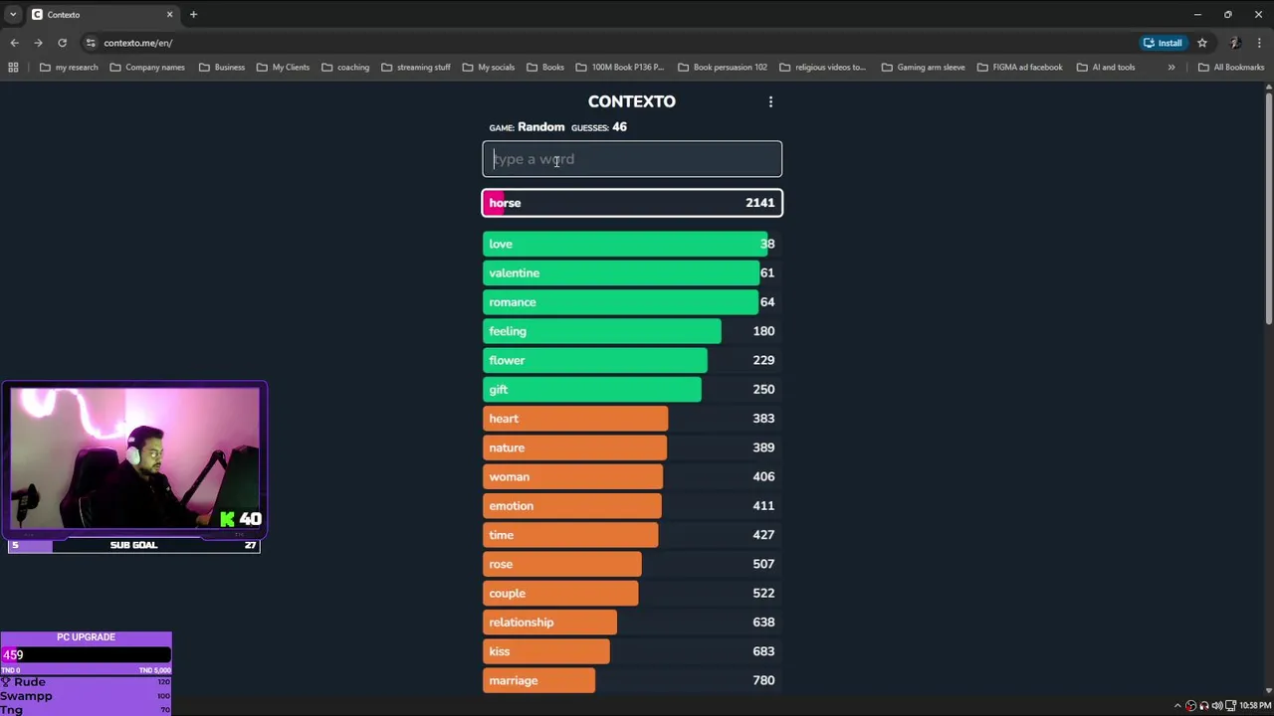This screenshot has width=1274, height=716.
Task: Click the streamer webcam overlay
Action: click(134, 459)
